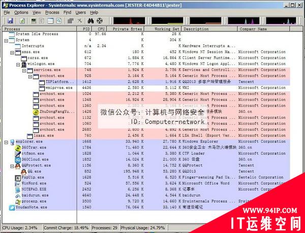Click the Properties toolbar icon
Screen dimensions: 305x233
coord(70,21)
